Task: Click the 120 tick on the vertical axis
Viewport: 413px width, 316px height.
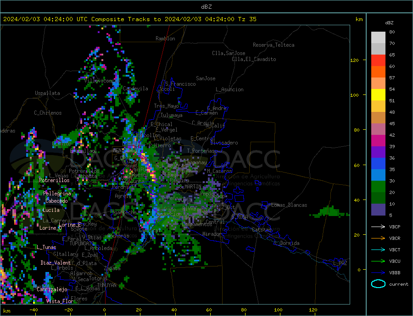Action: point(355,60)
